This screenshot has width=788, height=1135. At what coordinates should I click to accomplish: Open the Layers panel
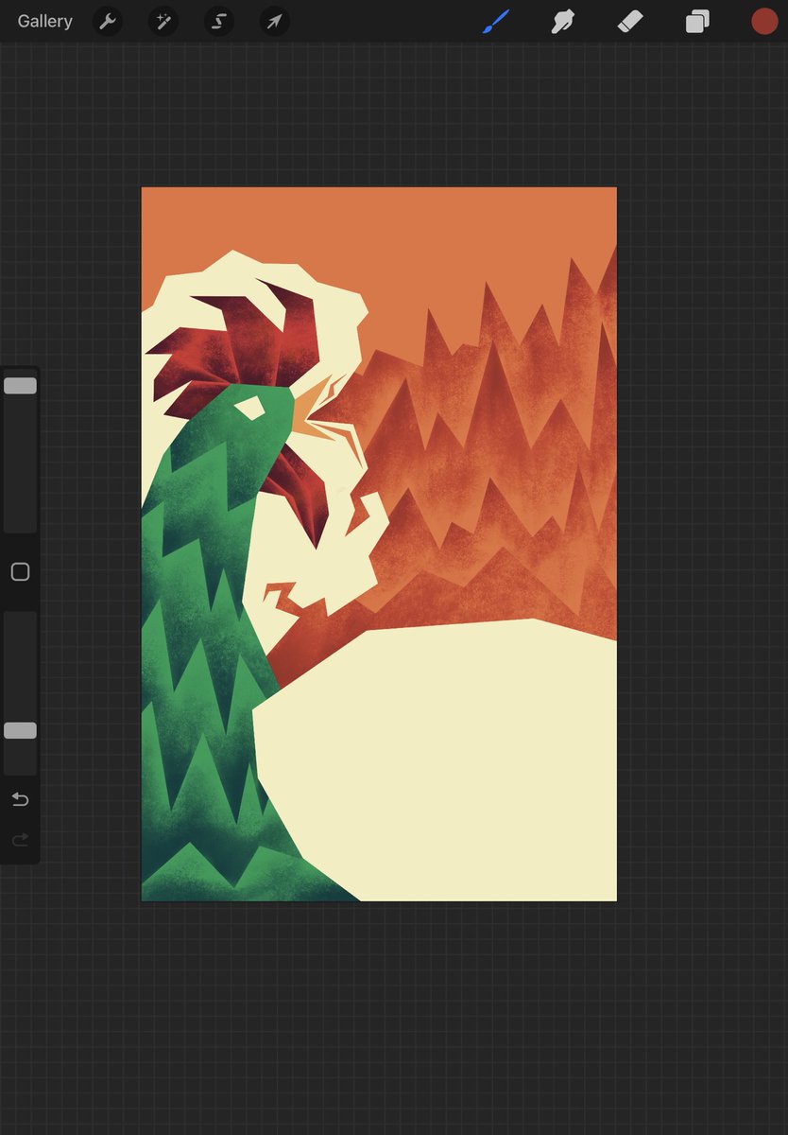click(697, 21)
